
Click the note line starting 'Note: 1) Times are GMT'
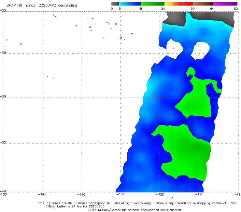click(137, 203)
